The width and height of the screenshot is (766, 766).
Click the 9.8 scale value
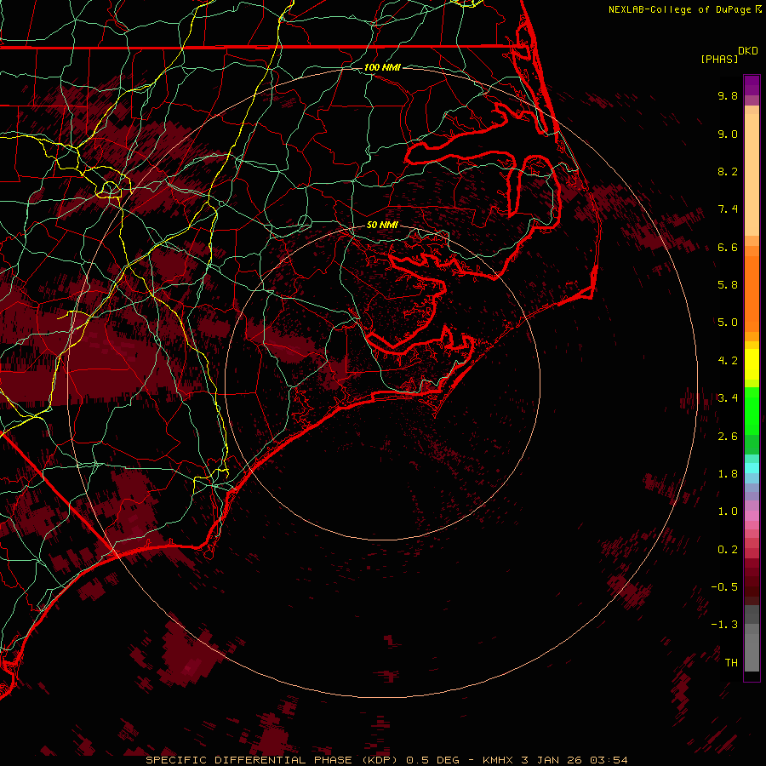pos(728,95)
